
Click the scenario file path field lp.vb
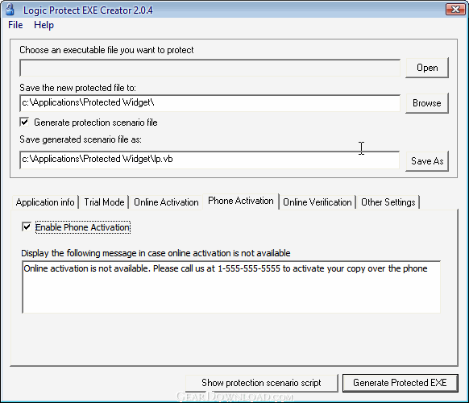[x=210, y=160]
